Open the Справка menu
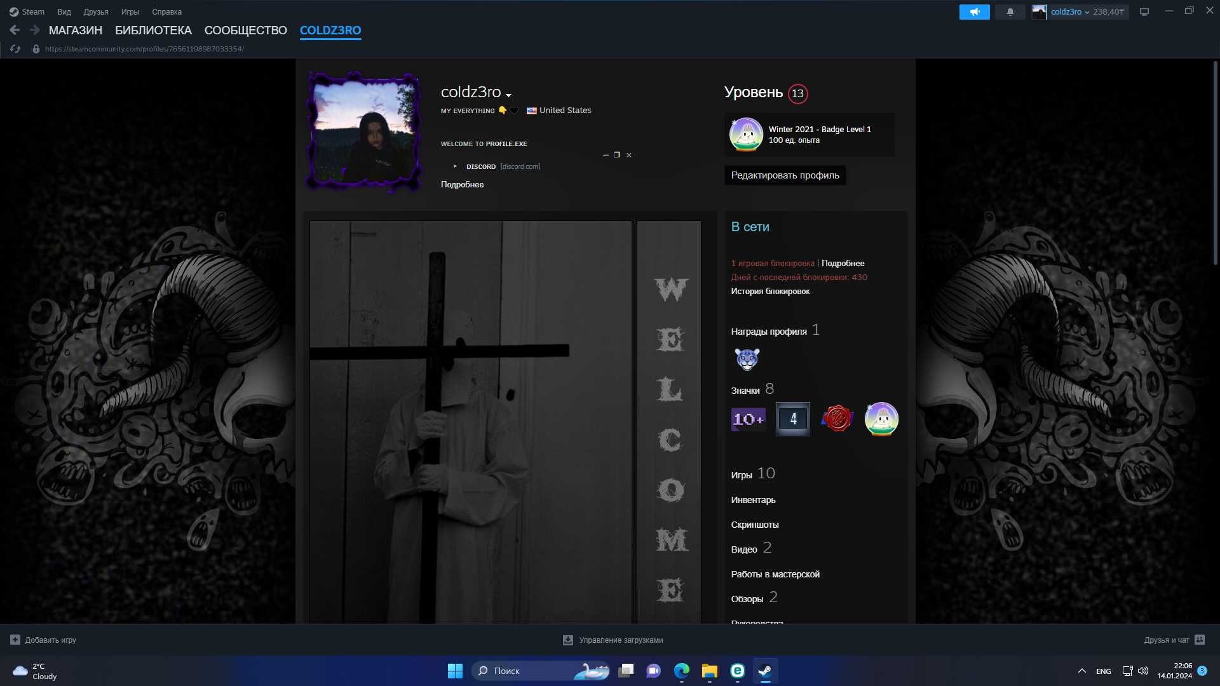The height and width of the screenshot is (686, 1220). point(166,11)
